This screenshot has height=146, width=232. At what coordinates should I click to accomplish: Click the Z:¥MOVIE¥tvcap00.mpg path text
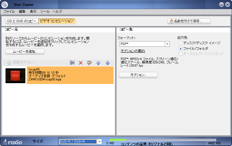45,79
